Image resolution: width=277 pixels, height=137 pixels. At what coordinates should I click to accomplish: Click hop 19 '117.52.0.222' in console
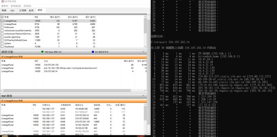click(207, 105)
